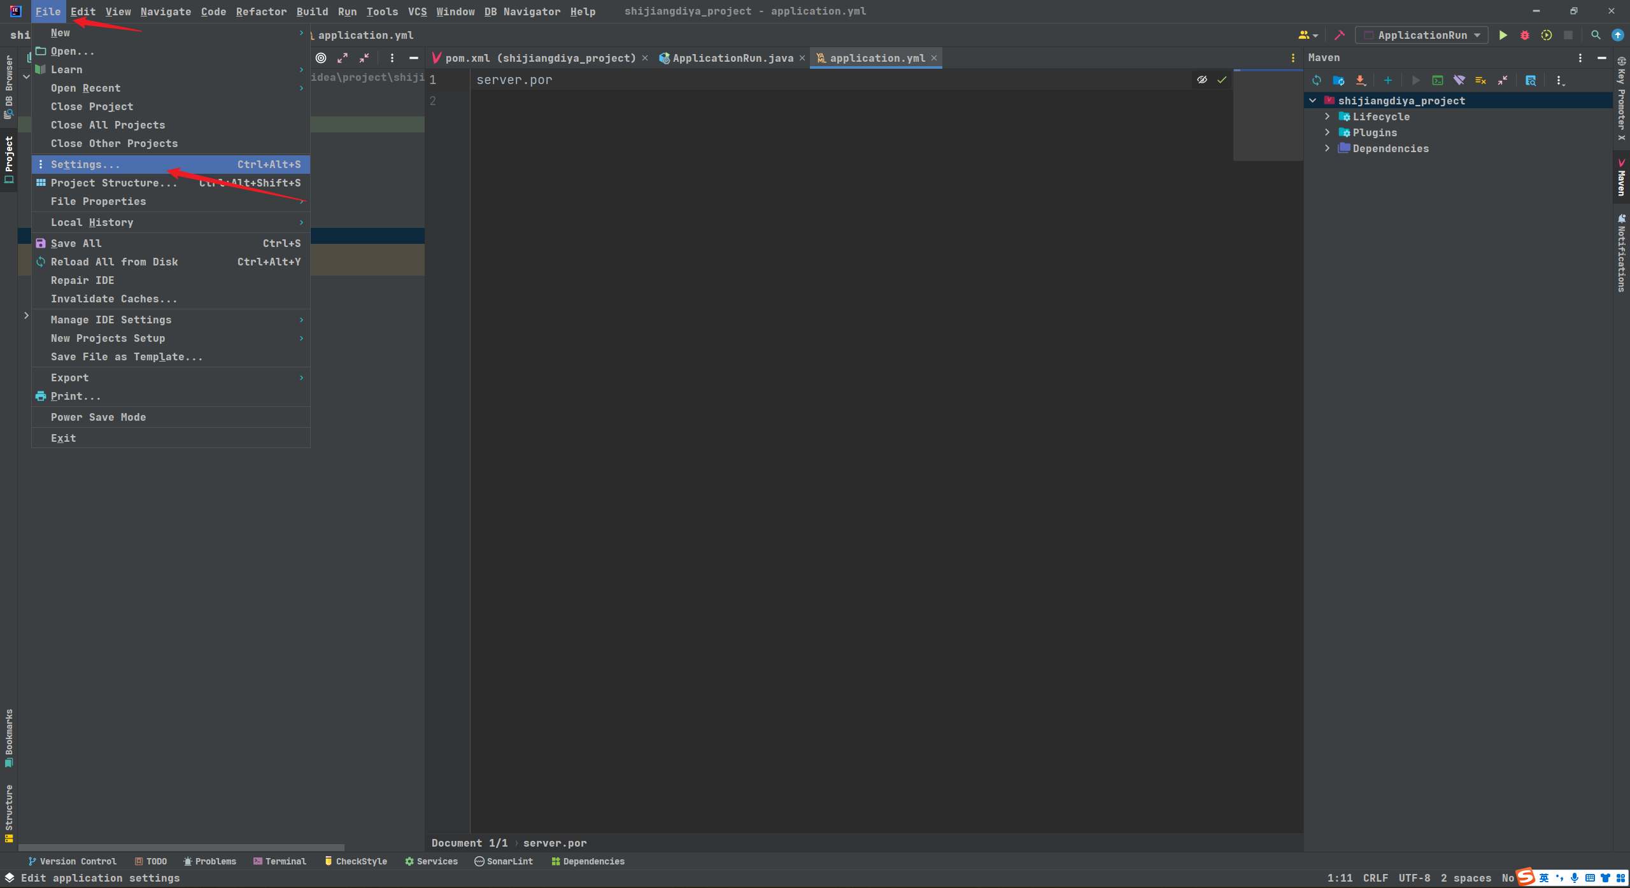Viewport: 1630px width, 888px height.
Task: Click Build Project hammer icon
Action: pyautogui.click(x=1339, y=35)
